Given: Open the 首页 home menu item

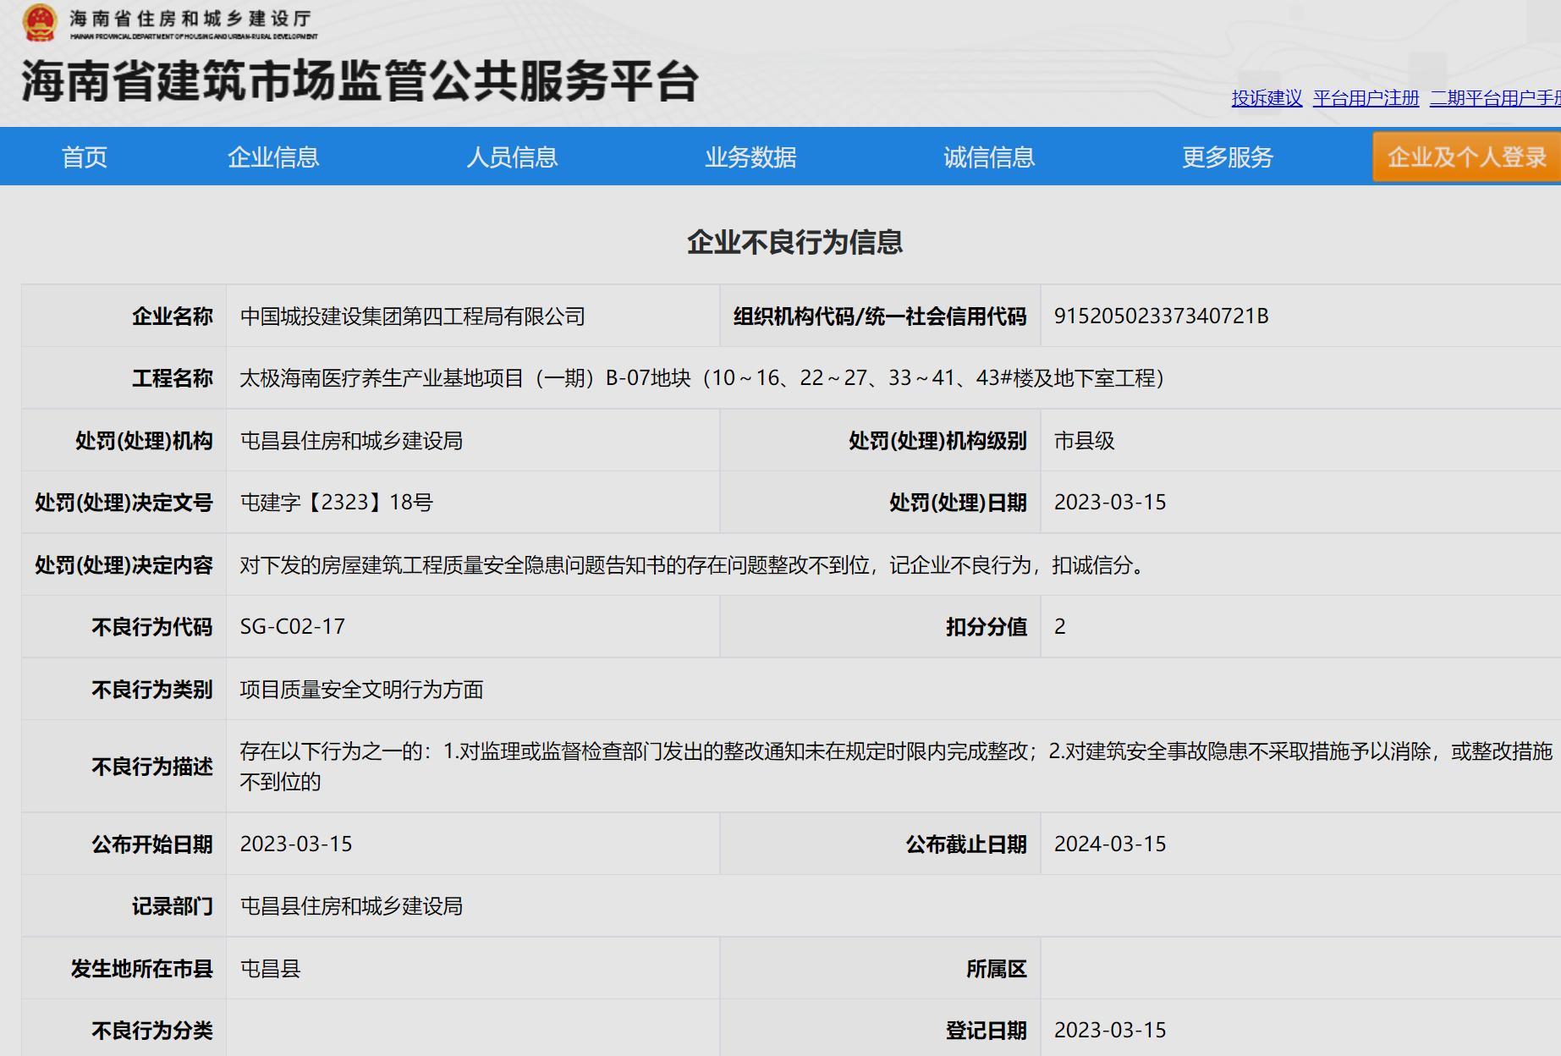Looking at the screenshot, I should [85, 157].
